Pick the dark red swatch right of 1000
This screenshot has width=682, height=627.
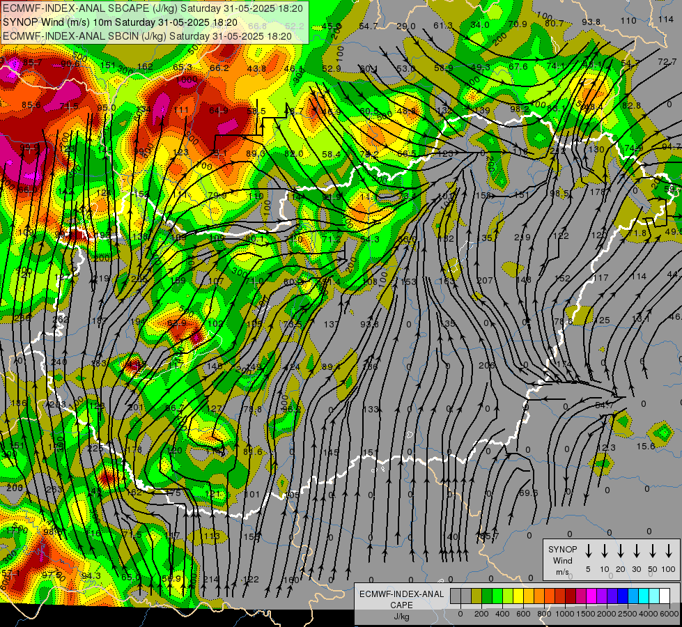571,596
